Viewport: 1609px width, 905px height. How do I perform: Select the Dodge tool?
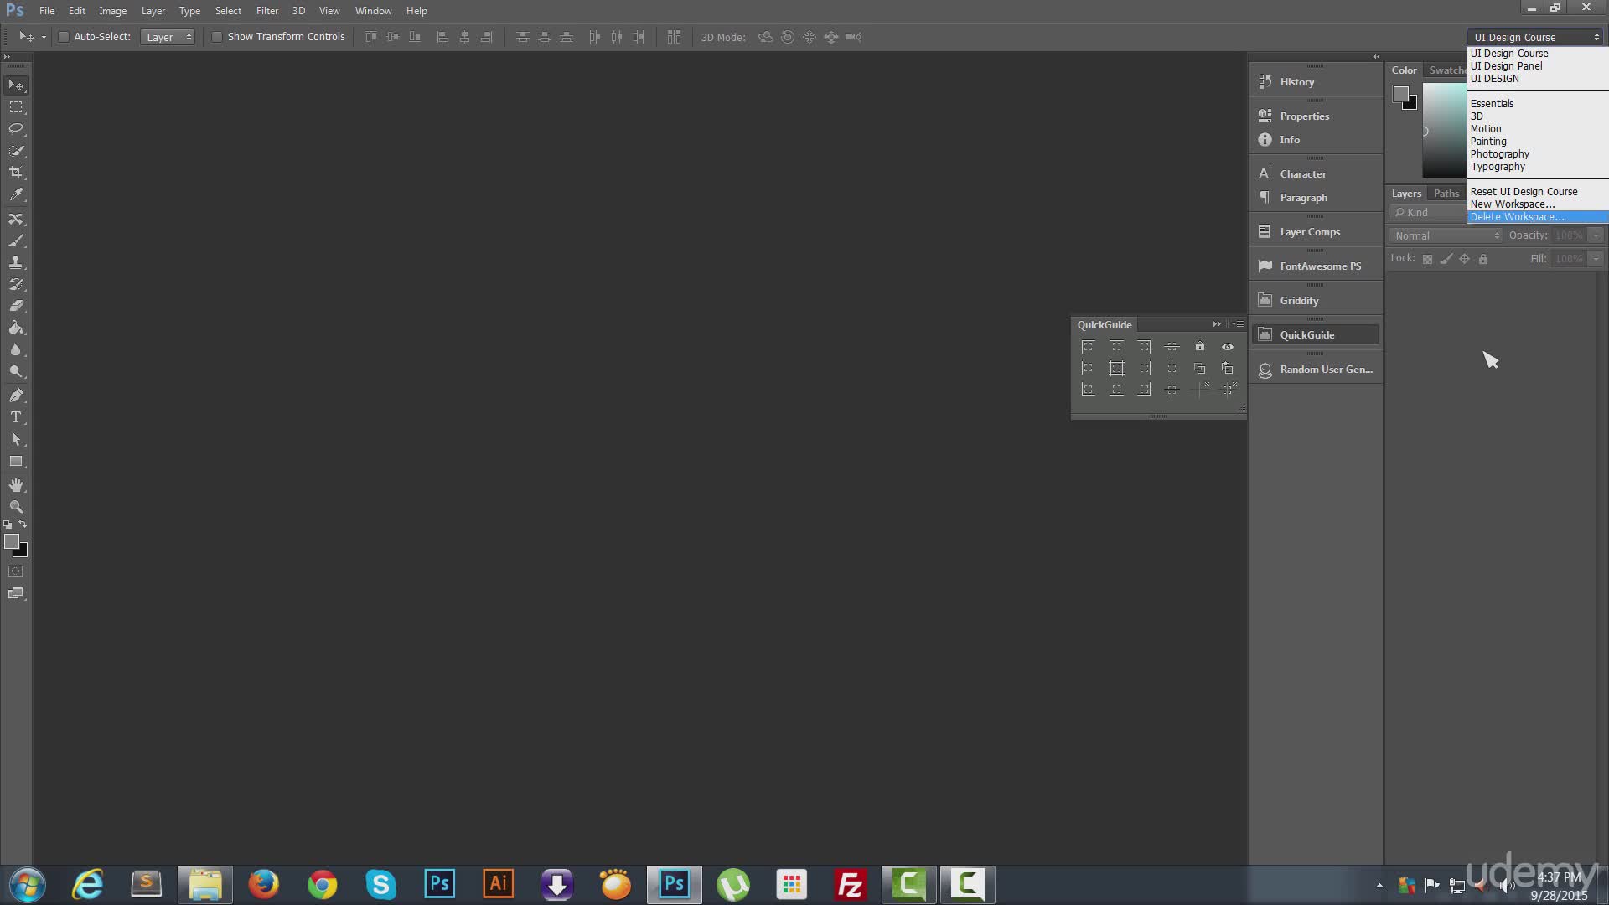click(16, 371)
